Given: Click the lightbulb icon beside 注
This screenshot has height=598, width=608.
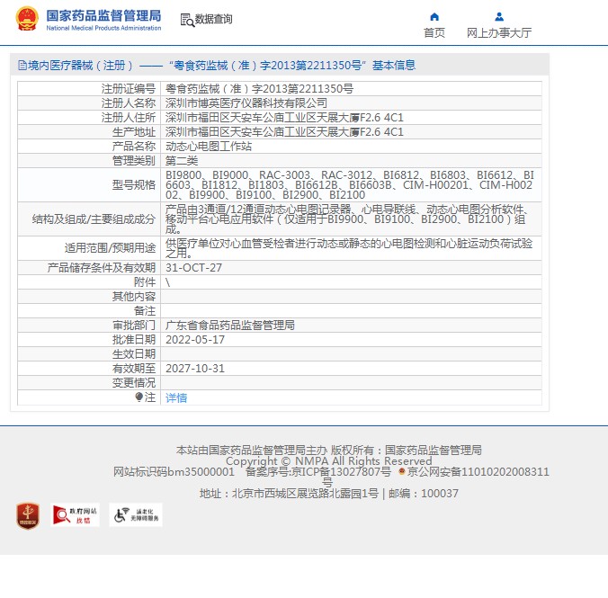Looking at the screenshot, I should click(x=139, y=397).
